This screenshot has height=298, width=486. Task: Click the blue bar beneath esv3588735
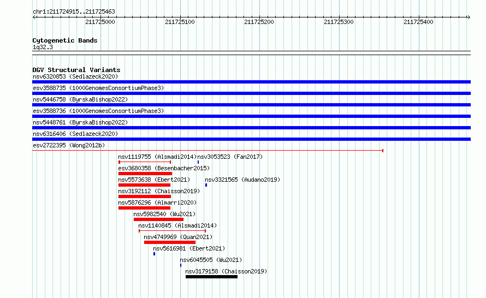point(251,93)
